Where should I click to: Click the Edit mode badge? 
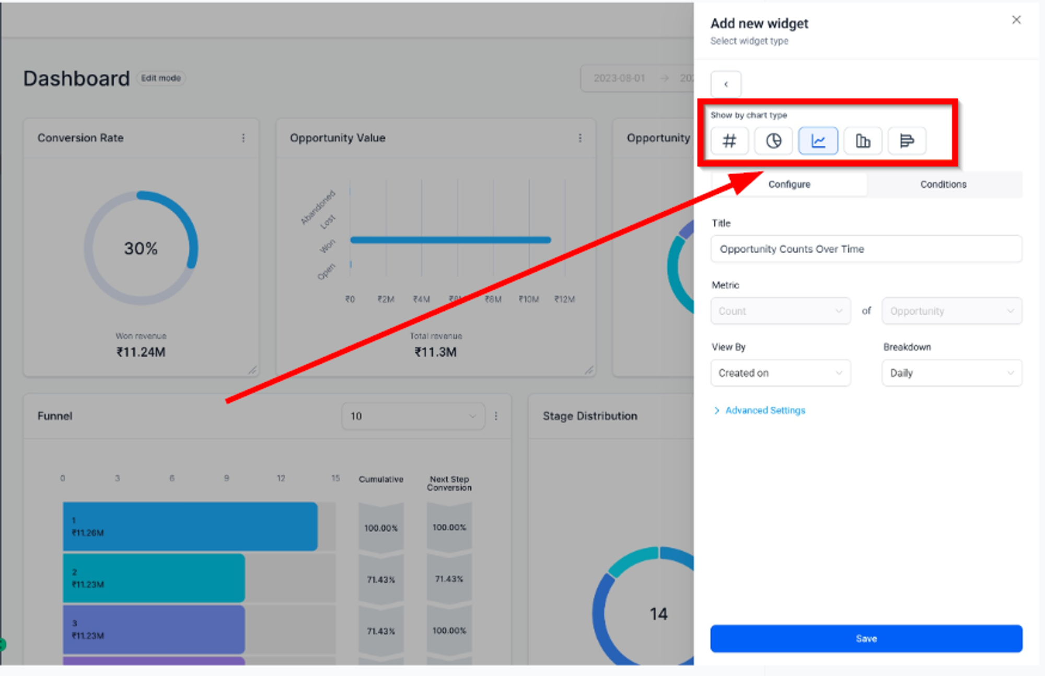coord(161,78)
